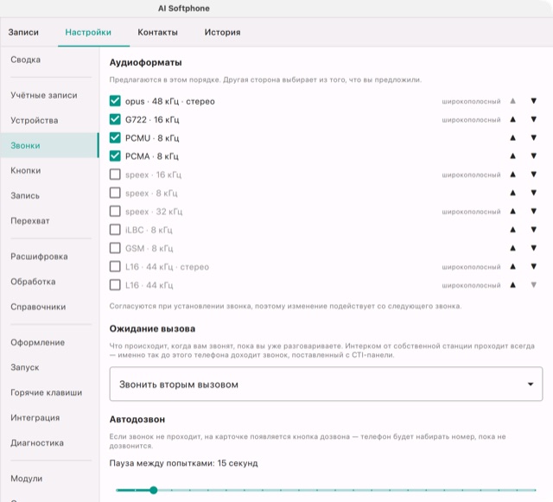Move iLBC 8 кГц codec up

click(x=512, y=230)
